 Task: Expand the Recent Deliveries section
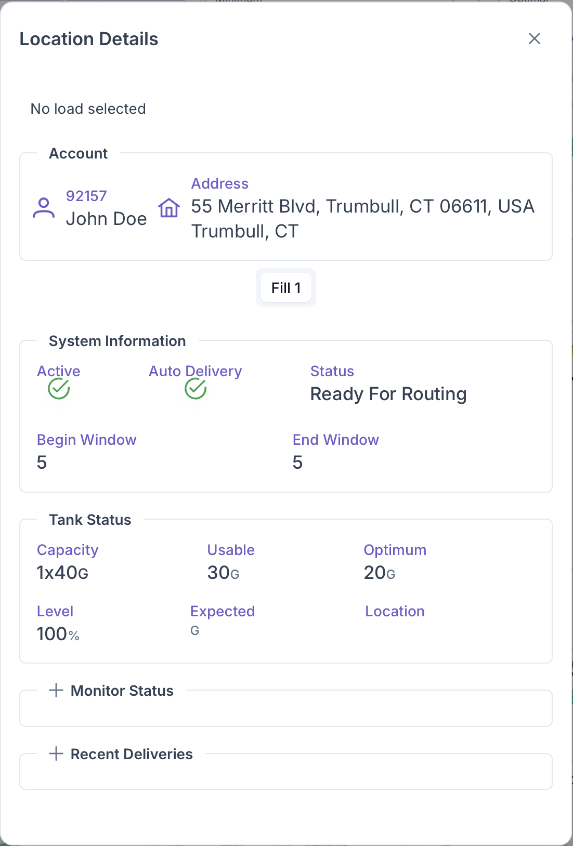pos(56,754)
